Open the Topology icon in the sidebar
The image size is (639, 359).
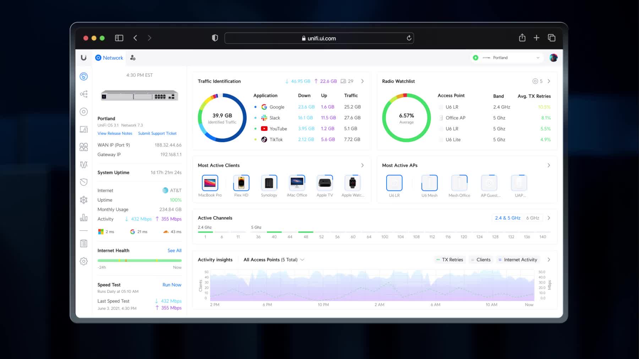point(84,94)
